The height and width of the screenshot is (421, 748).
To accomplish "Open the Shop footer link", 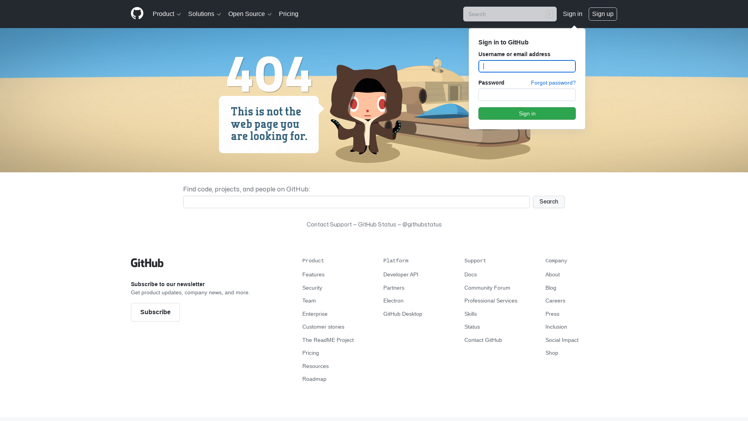I will 552,353.
